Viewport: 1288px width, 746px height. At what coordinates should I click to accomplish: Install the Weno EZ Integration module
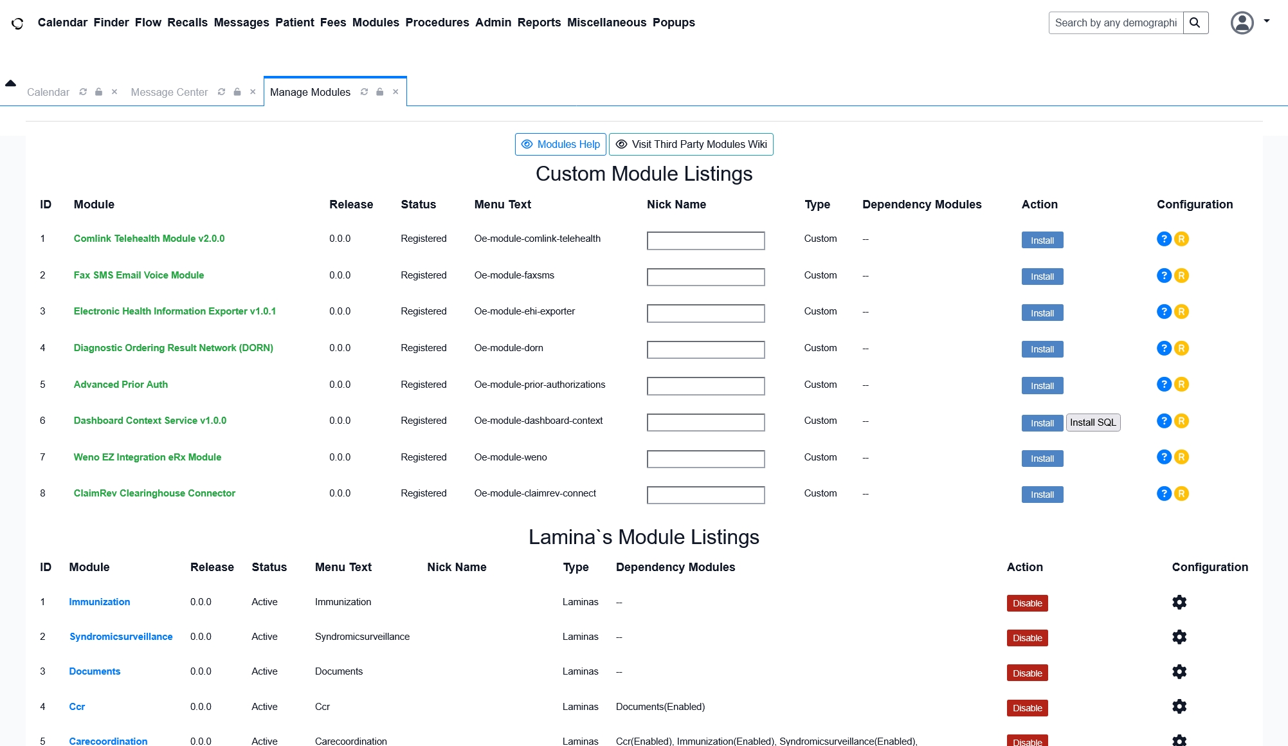pyautogui.click(x=1042, y=459)
